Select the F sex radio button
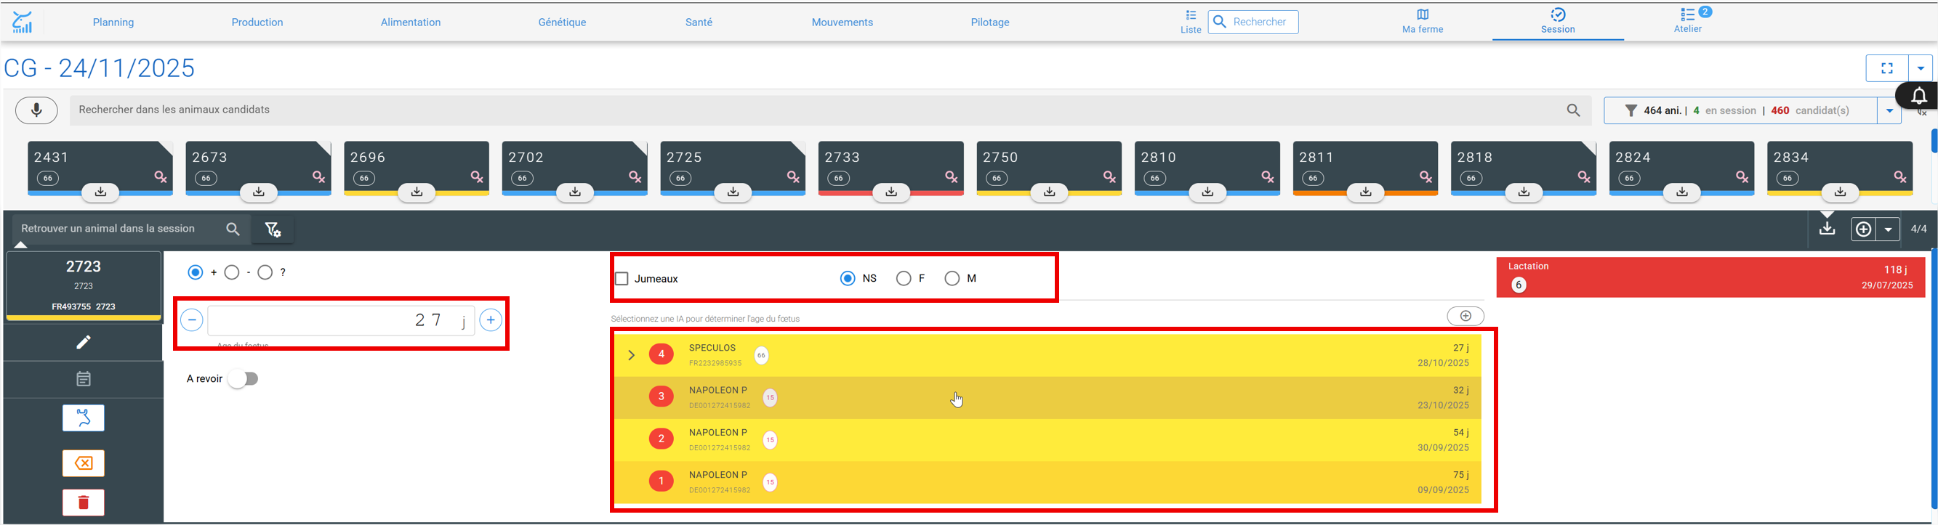 pyautogui.click(x=904, y=279)
